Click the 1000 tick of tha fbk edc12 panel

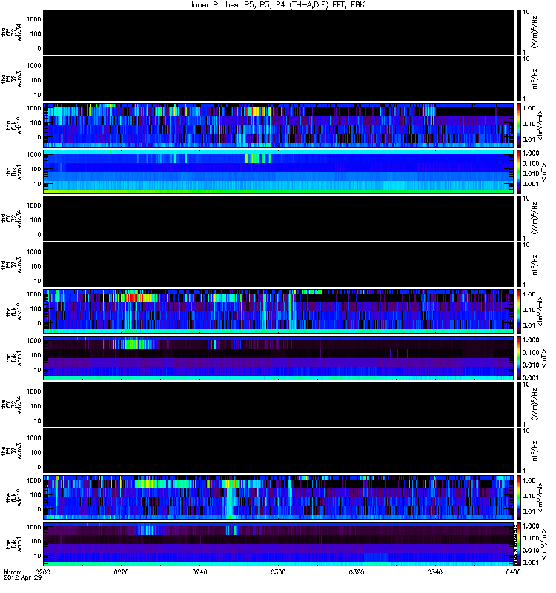point(33,108)
